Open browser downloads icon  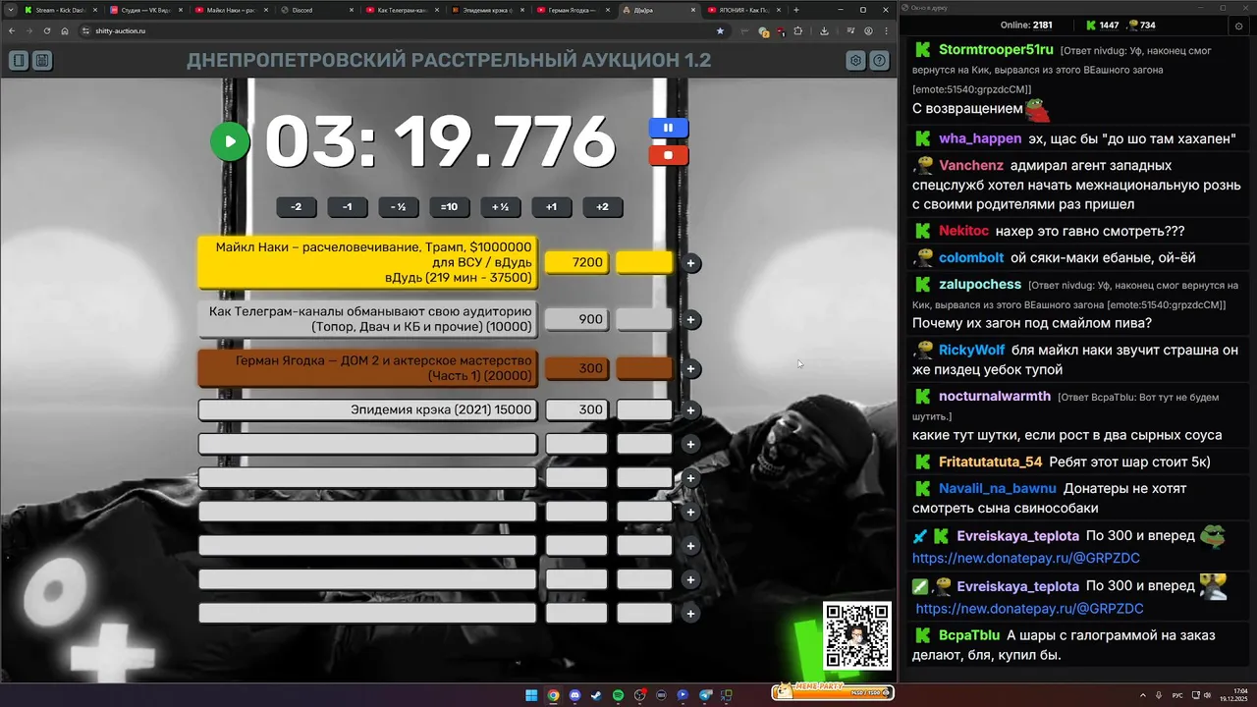click(x=823, y=30)
